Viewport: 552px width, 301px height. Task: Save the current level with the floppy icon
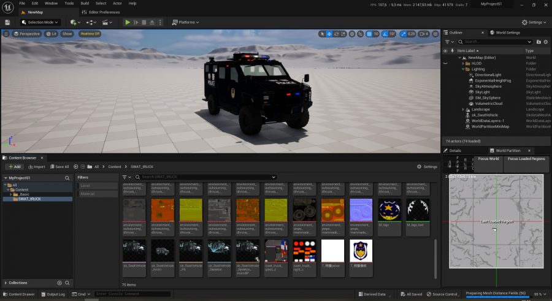(7, 22)
